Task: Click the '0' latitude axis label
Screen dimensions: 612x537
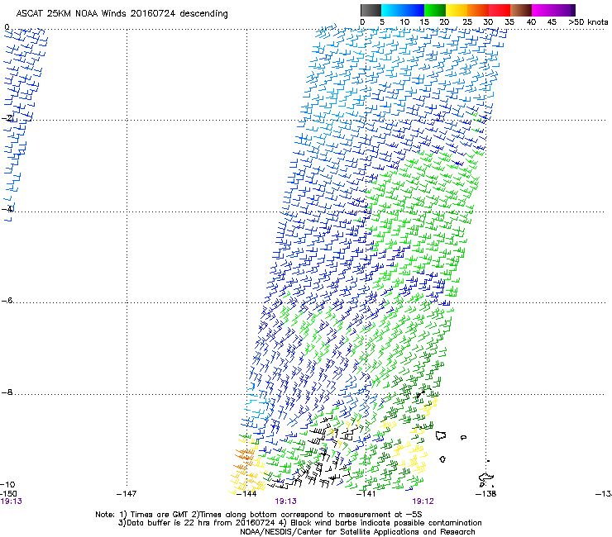Action: coord(7,27)
